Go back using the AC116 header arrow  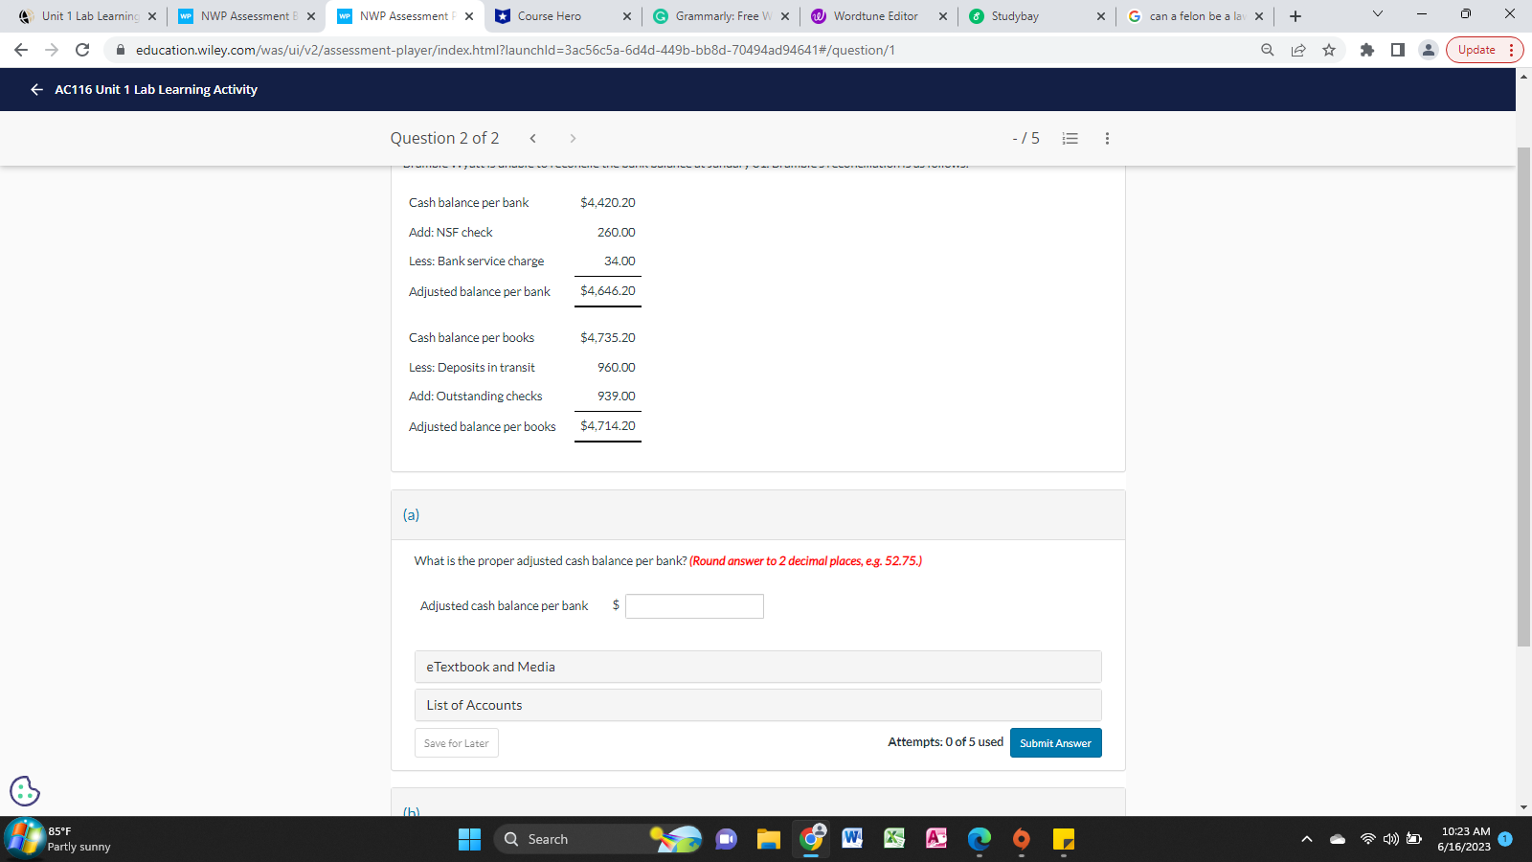[x=36, y=89]
